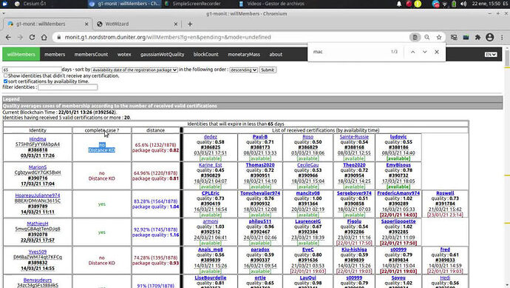Screen dimensions: 510x288
Task: Click the battery indicator in system tray
Action: (x=454, y=4)
